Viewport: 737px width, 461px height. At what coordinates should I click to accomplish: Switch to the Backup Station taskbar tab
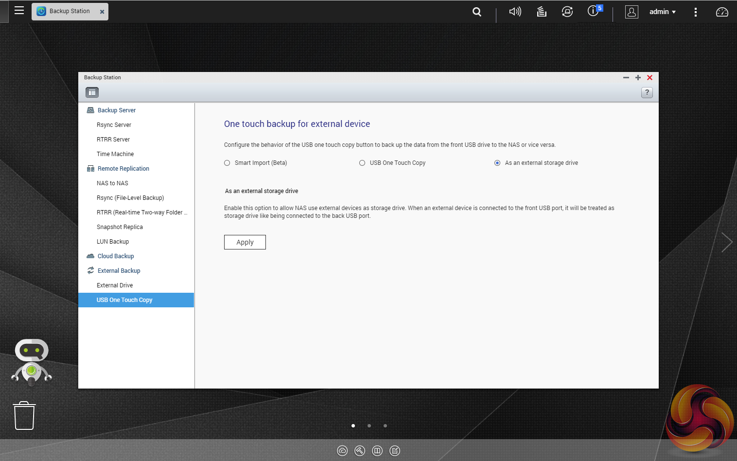(70, 11)
